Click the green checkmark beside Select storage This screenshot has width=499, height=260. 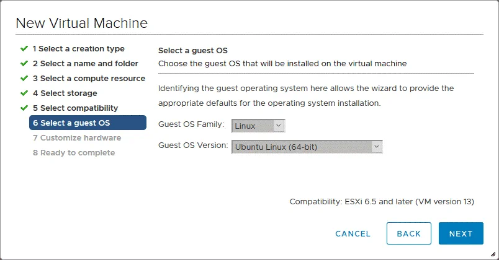[x=24, y=93]
